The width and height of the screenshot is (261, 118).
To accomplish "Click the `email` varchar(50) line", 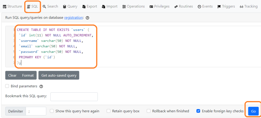I will tap(48, 46).
